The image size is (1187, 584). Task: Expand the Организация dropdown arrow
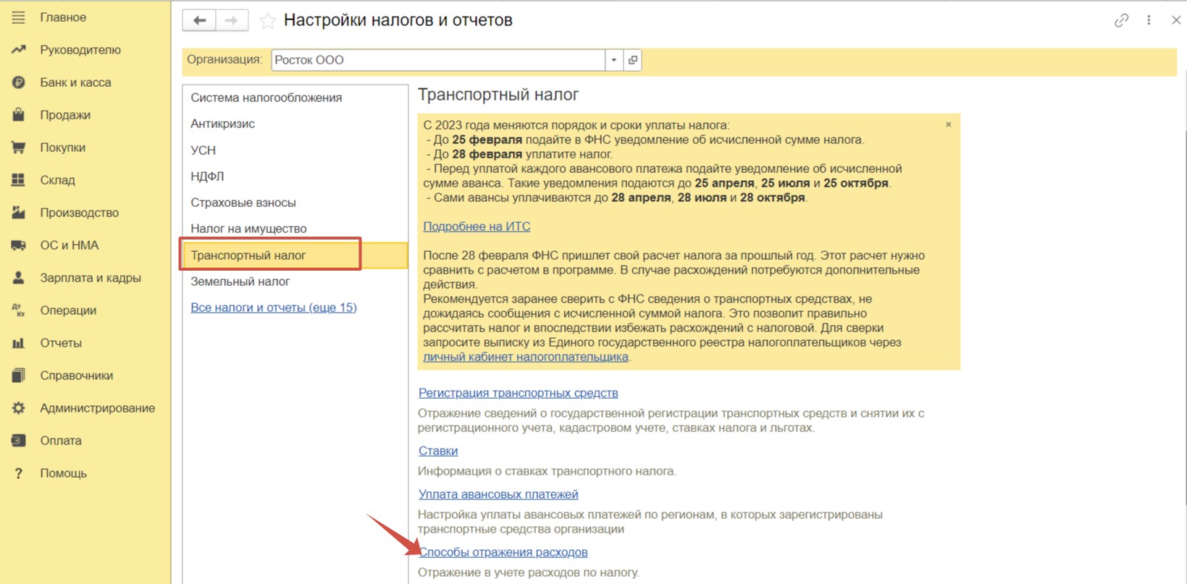coord(614,60)
